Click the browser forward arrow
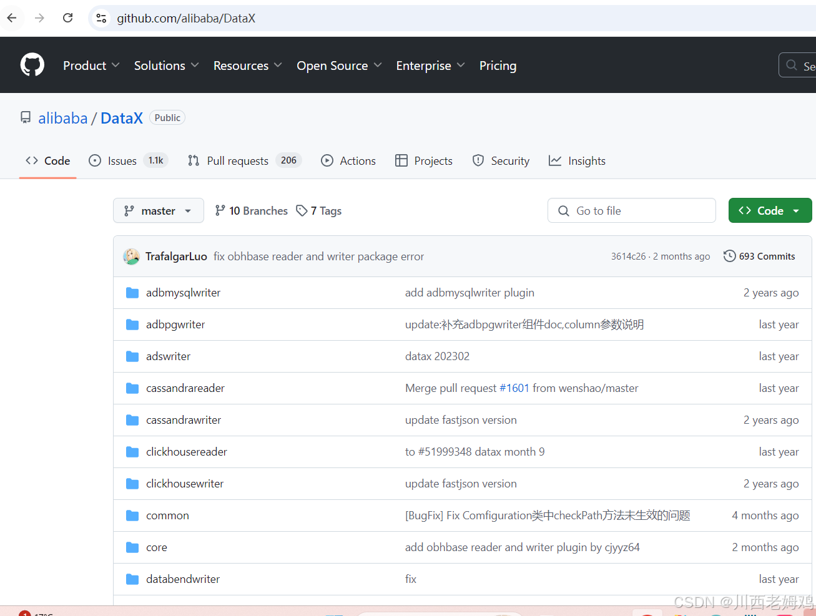 39,18
